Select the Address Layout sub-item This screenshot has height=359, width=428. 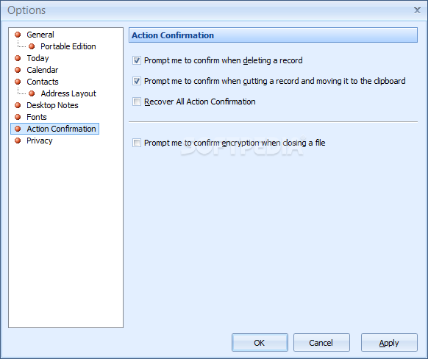tap(68, 93)
